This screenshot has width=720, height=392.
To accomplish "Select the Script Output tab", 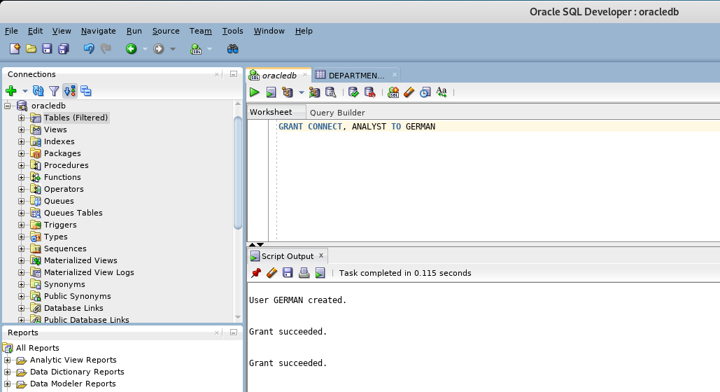I will point(287,256).
